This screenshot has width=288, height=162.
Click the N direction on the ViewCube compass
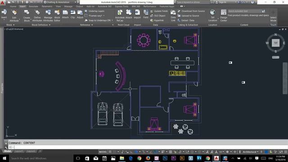275,35
